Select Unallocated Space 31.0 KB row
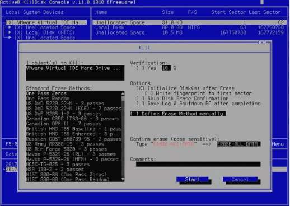290x206 pixels. pyautogui.click(x=189, y=22)
